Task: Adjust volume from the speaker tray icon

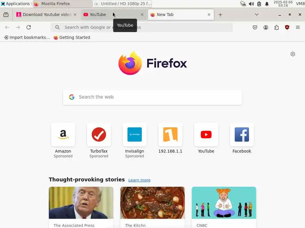Action: click(251, 4)
